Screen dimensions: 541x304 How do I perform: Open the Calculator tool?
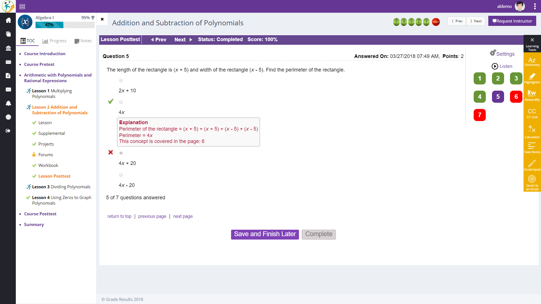click(x=532, y=131)
